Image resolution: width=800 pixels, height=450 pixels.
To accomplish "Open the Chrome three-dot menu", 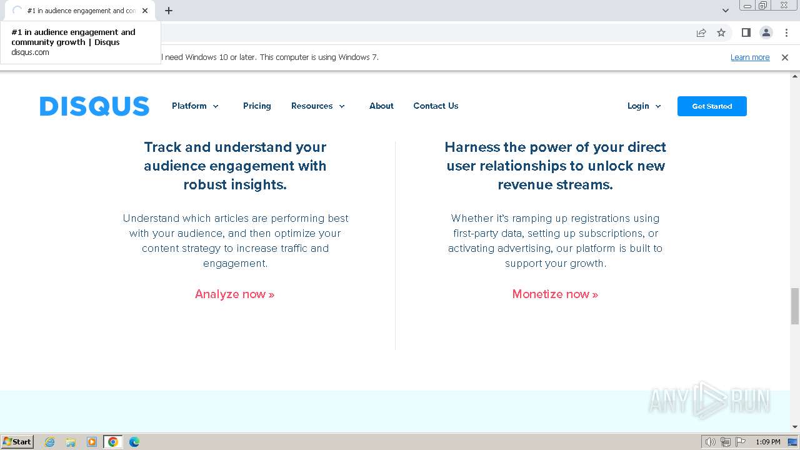I will 786,32.
